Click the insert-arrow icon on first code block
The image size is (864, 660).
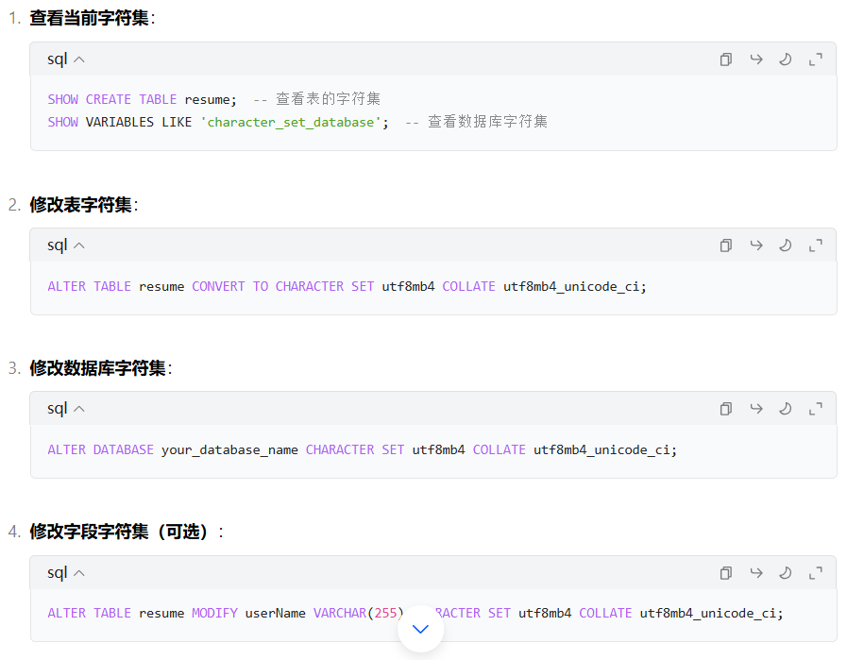click(x=755, y=59)
